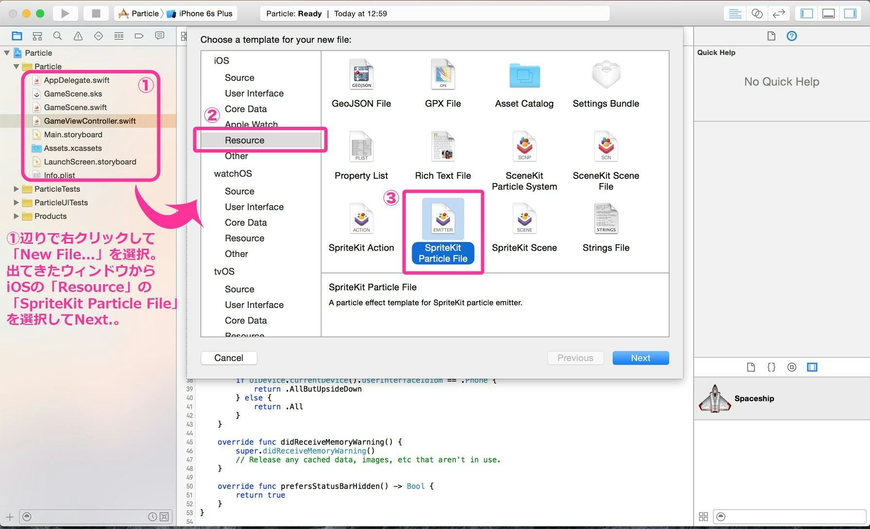Image resolution: width=870 pixels, height=529 pixels.
Task: Open the Debug navigator
Action: pos(119,36)
